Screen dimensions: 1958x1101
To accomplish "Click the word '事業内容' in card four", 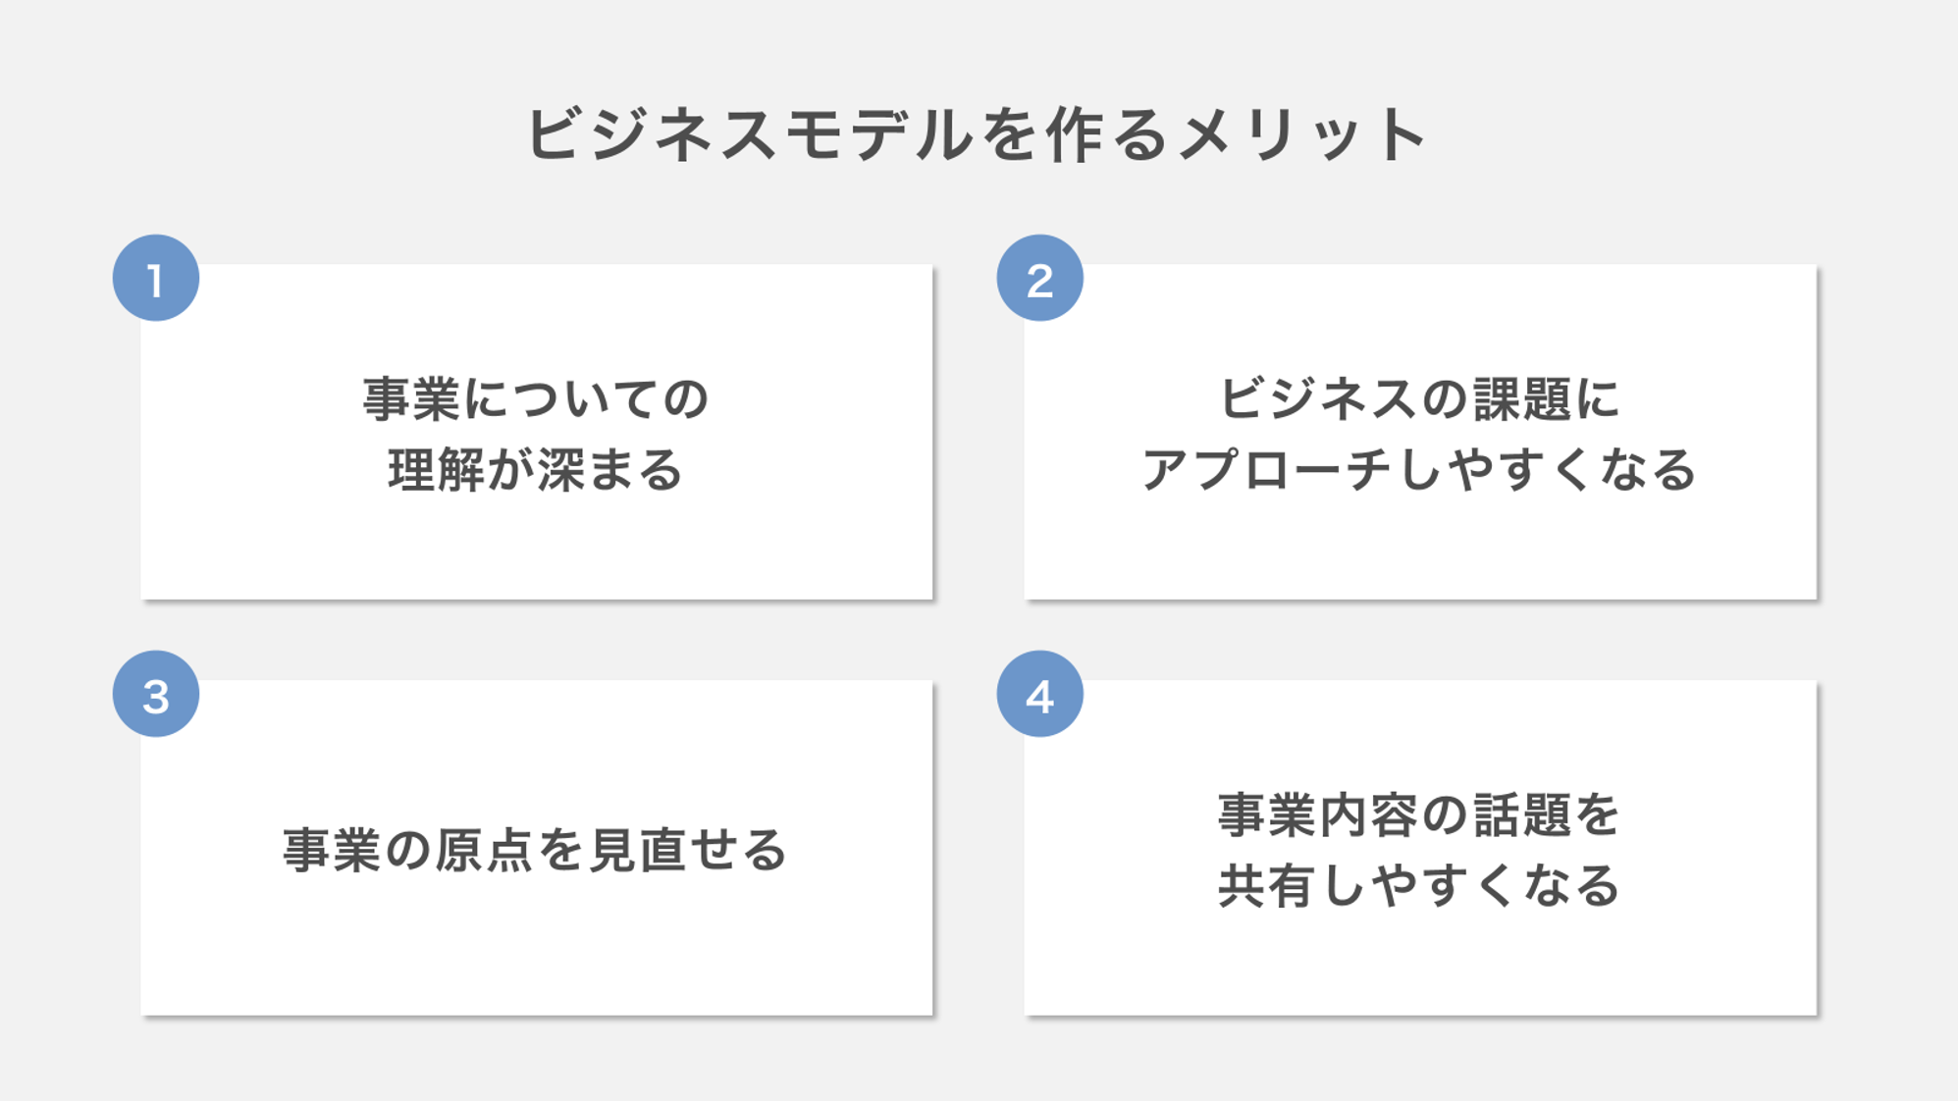I will pyautogui.click(x=1317, y=815).
